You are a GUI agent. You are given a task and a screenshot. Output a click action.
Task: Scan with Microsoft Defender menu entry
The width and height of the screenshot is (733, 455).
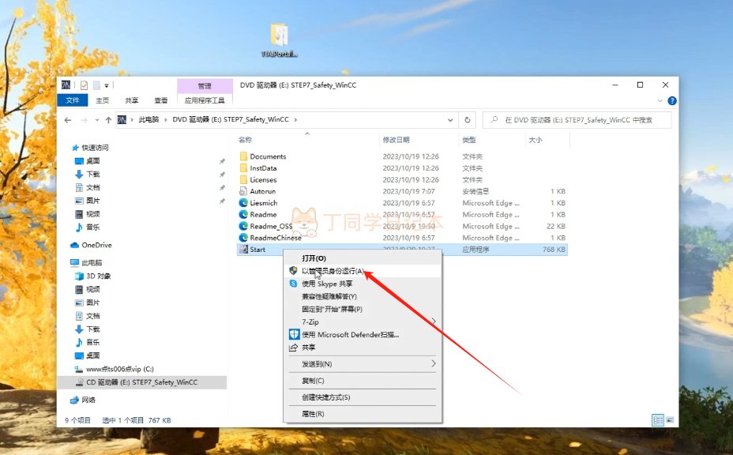pyautogui.click(x=363, y=335)
